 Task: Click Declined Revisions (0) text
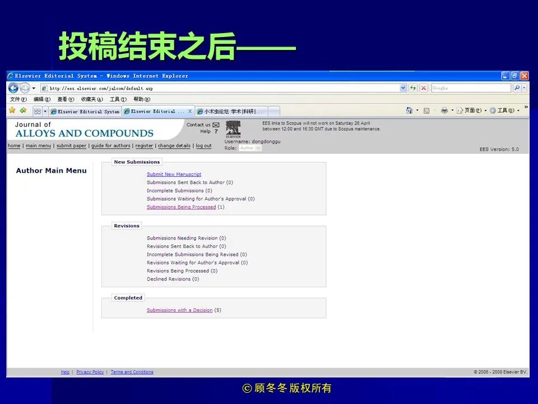coord(173,279)
